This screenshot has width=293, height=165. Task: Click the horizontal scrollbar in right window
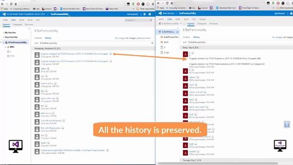tap(218, 163)
